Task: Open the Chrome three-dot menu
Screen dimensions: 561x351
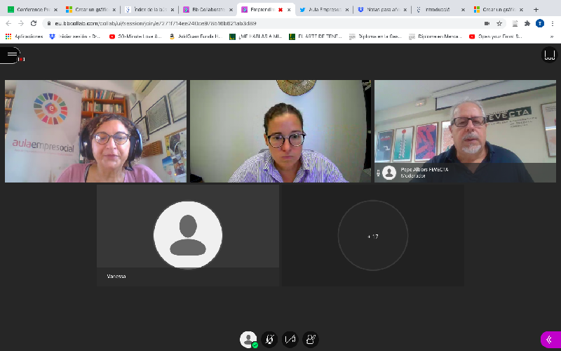Action: pos(553,23)
